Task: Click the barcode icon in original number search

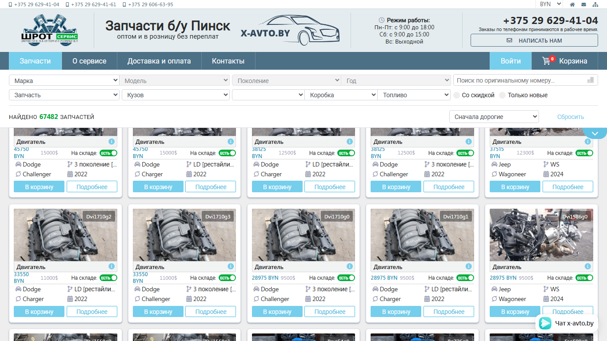Action: coord(591,80)
